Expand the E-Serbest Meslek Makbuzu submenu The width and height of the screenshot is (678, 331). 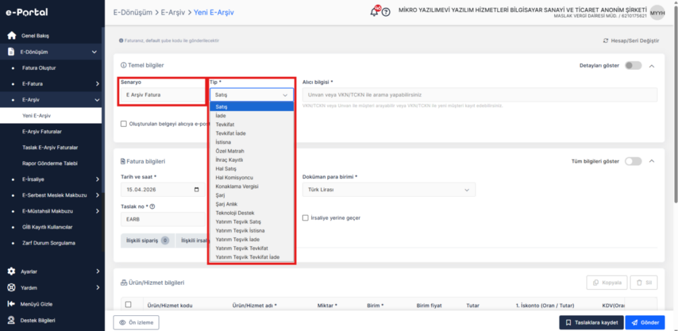(97, 195)
